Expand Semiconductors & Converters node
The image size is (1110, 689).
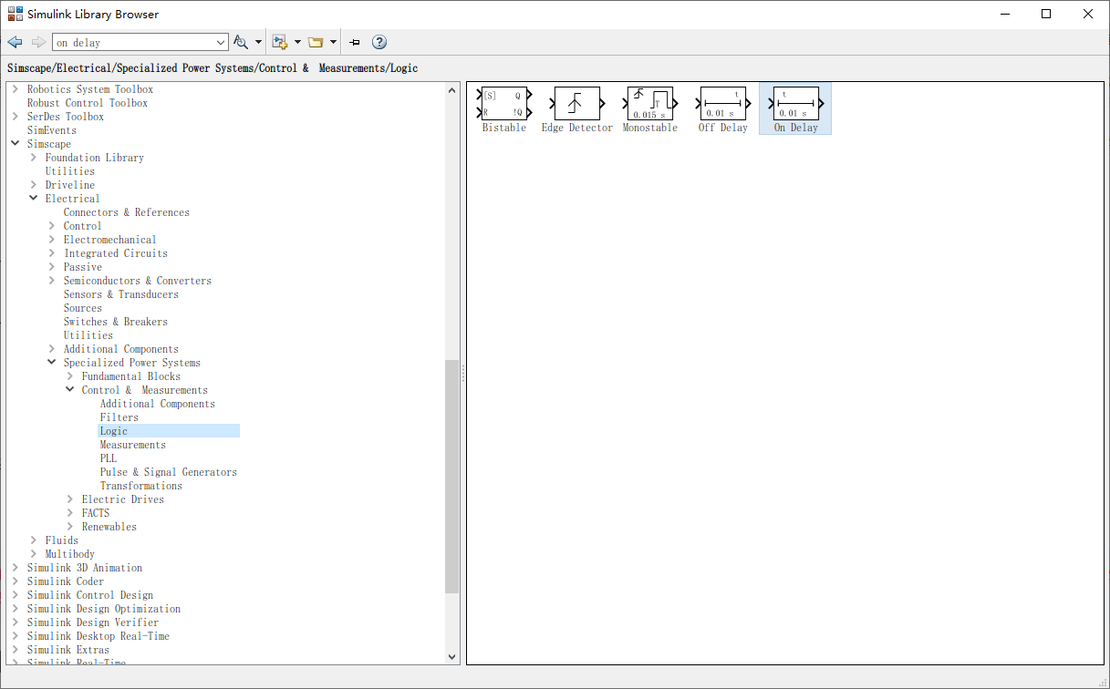coord(52,281)
